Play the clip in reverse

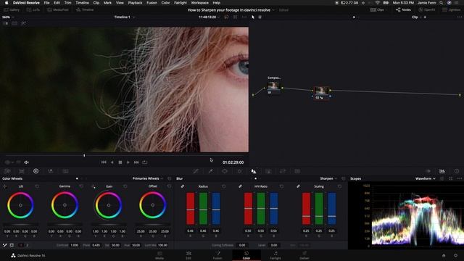point(112,162)
